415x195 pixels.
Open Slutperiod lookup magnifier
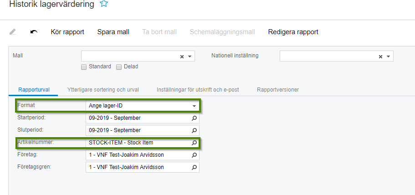pos(194,130)
